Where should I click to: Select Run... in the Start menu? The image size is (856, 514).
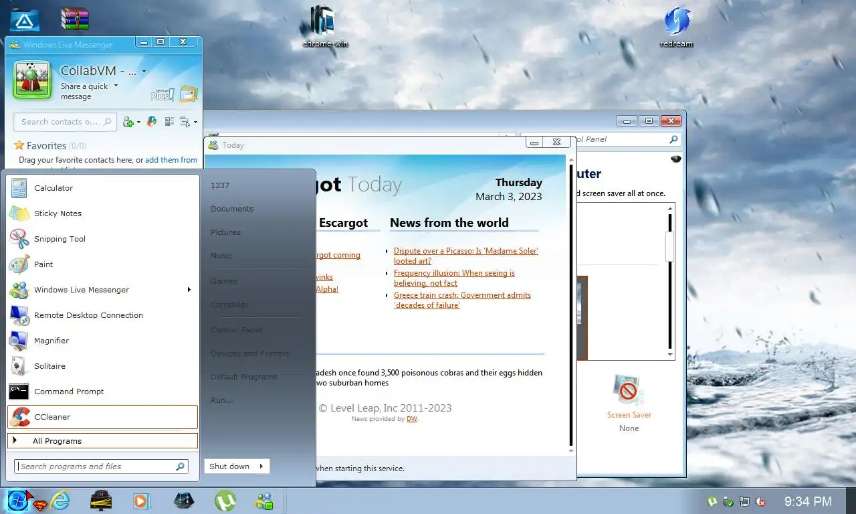[222, 400]
